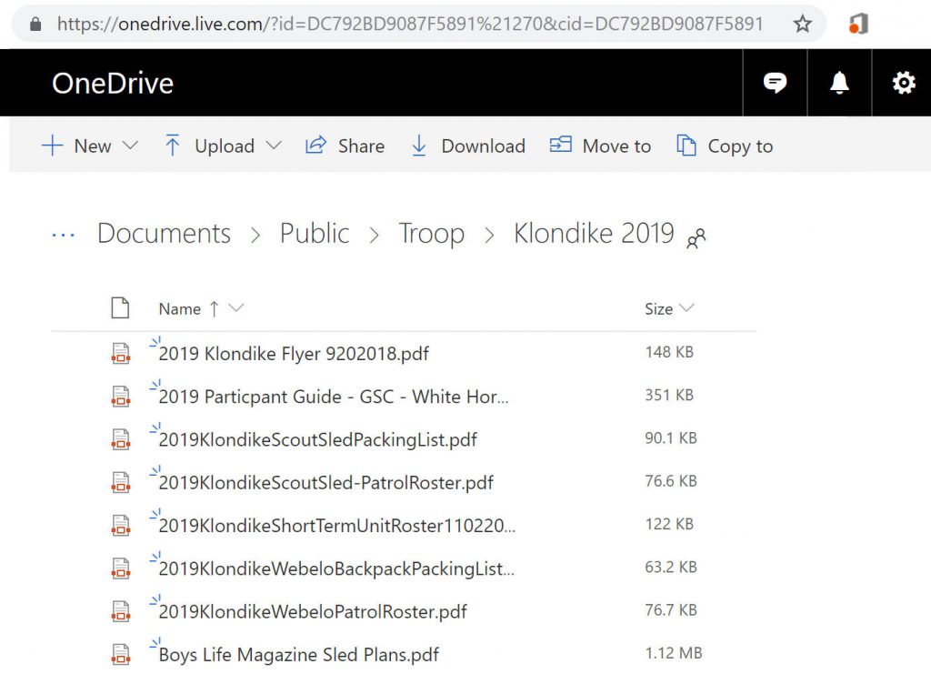Go to Documents in breadcrumb

click(x=164, y=233)
